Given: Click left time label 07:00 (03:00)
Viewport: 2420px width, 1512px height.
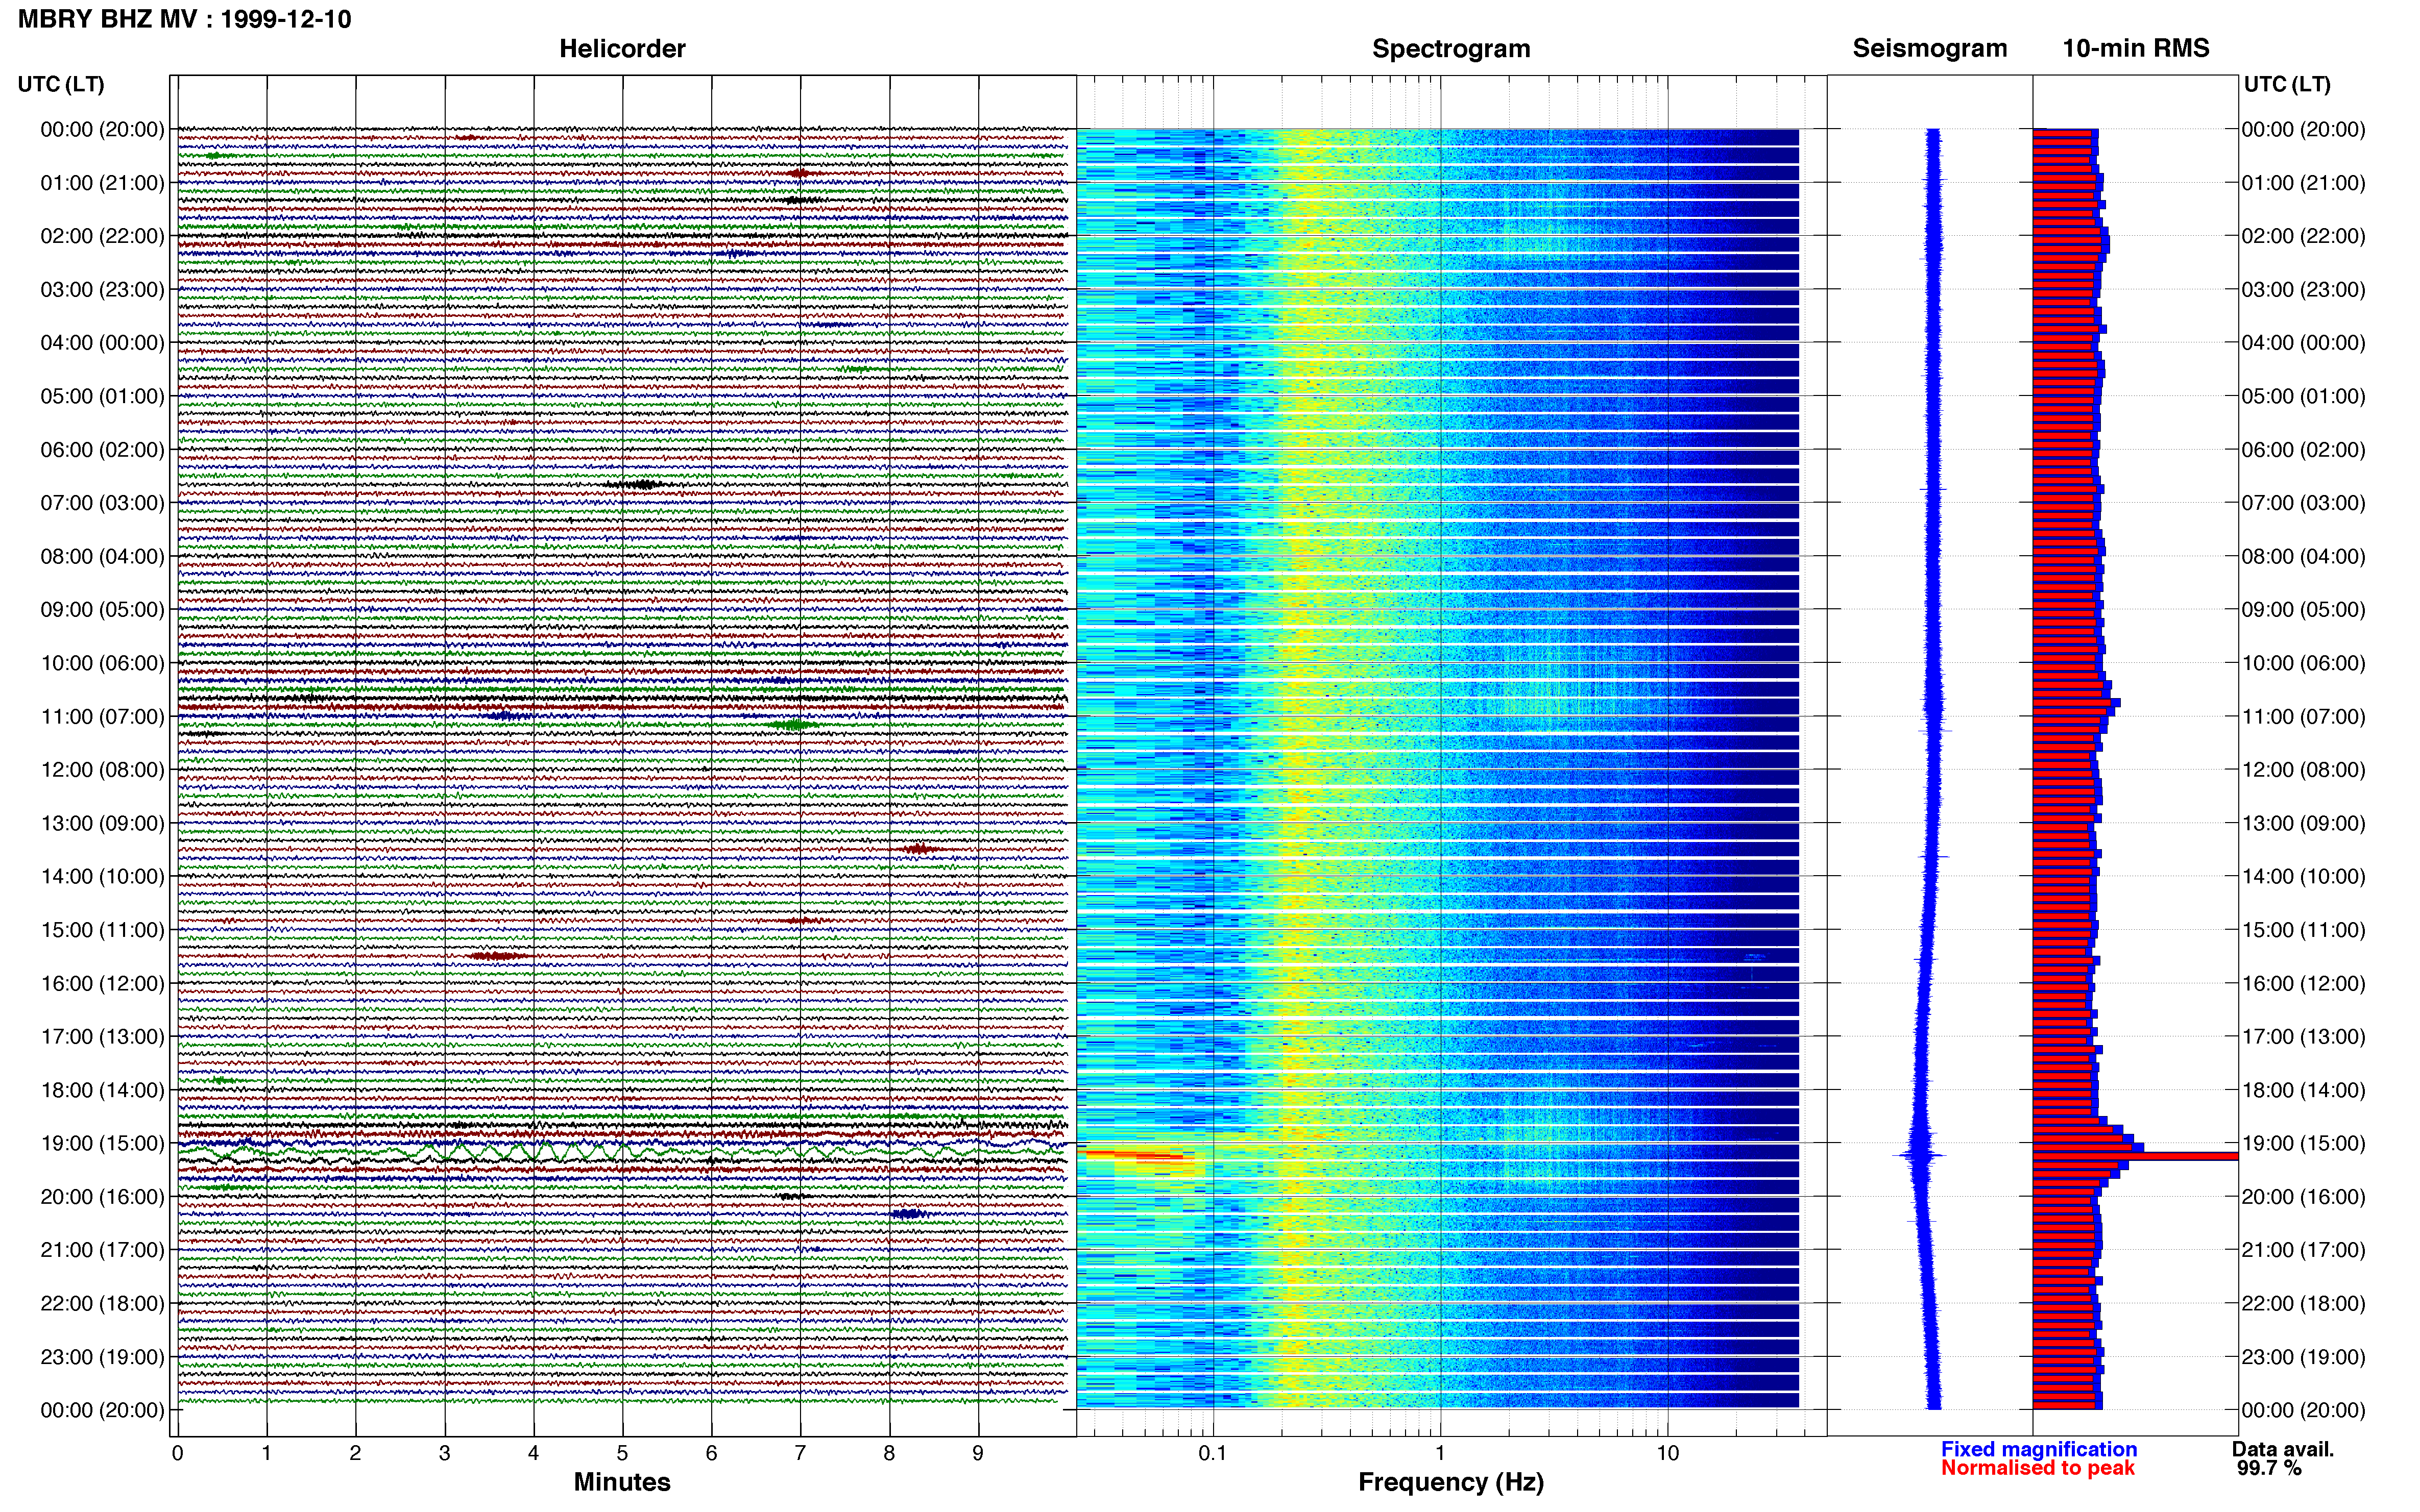Looking at the screenshot, I should [102, 503].
